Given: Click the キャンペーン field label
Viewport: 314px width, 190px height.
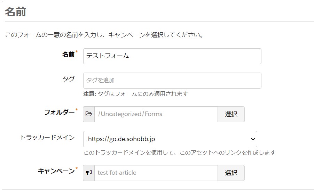Looking at the screenshot, I should point(56,171).
